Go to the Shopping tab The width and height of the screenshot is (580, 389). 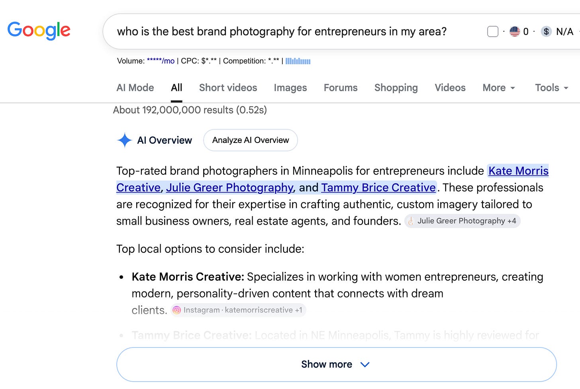(x=396, y=88)
